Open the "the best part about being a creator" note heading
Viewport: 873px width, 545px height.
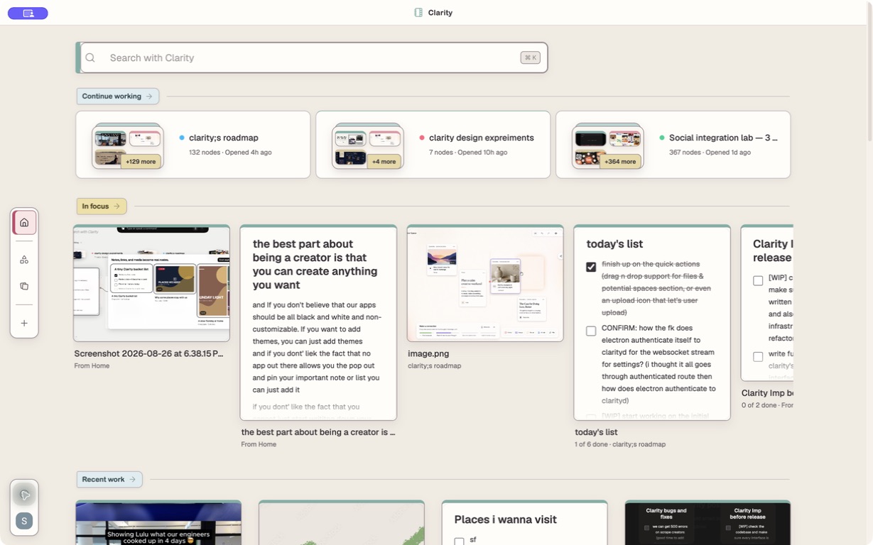tap(315, 264)
